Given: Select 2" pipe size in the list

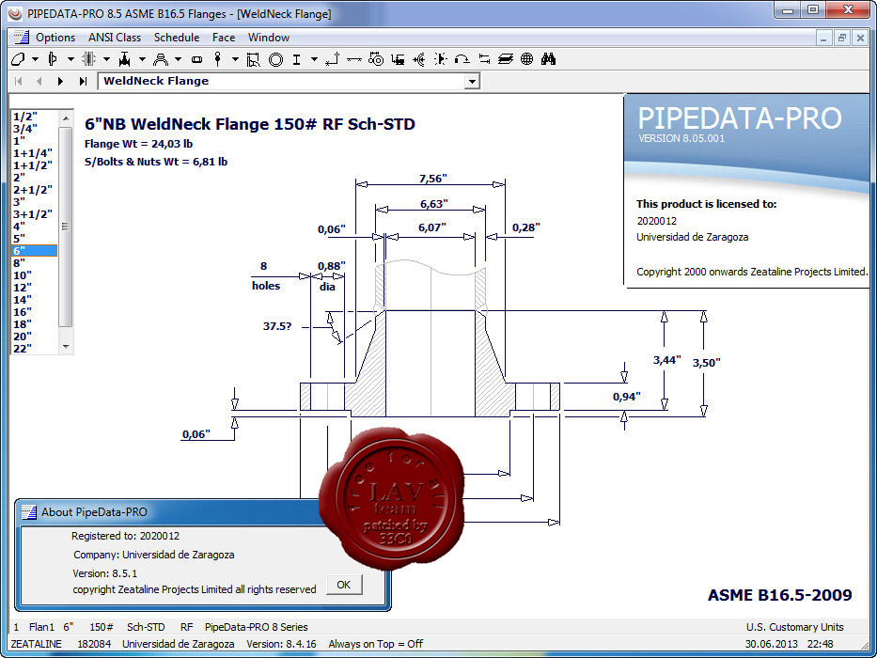Looking at the screenshot, I should point(34,177).
